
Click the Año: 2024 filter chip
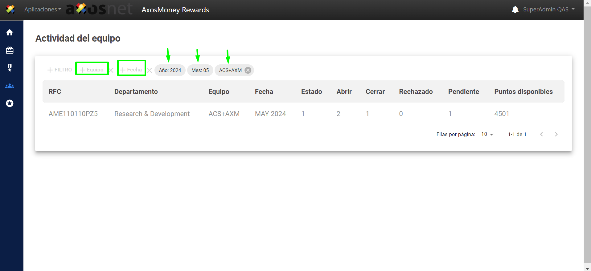tap(170, 70)
